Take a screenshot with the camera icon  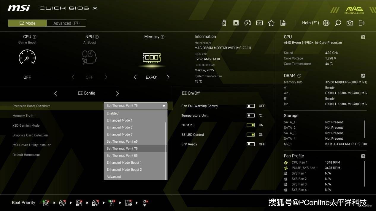[350, 23]
